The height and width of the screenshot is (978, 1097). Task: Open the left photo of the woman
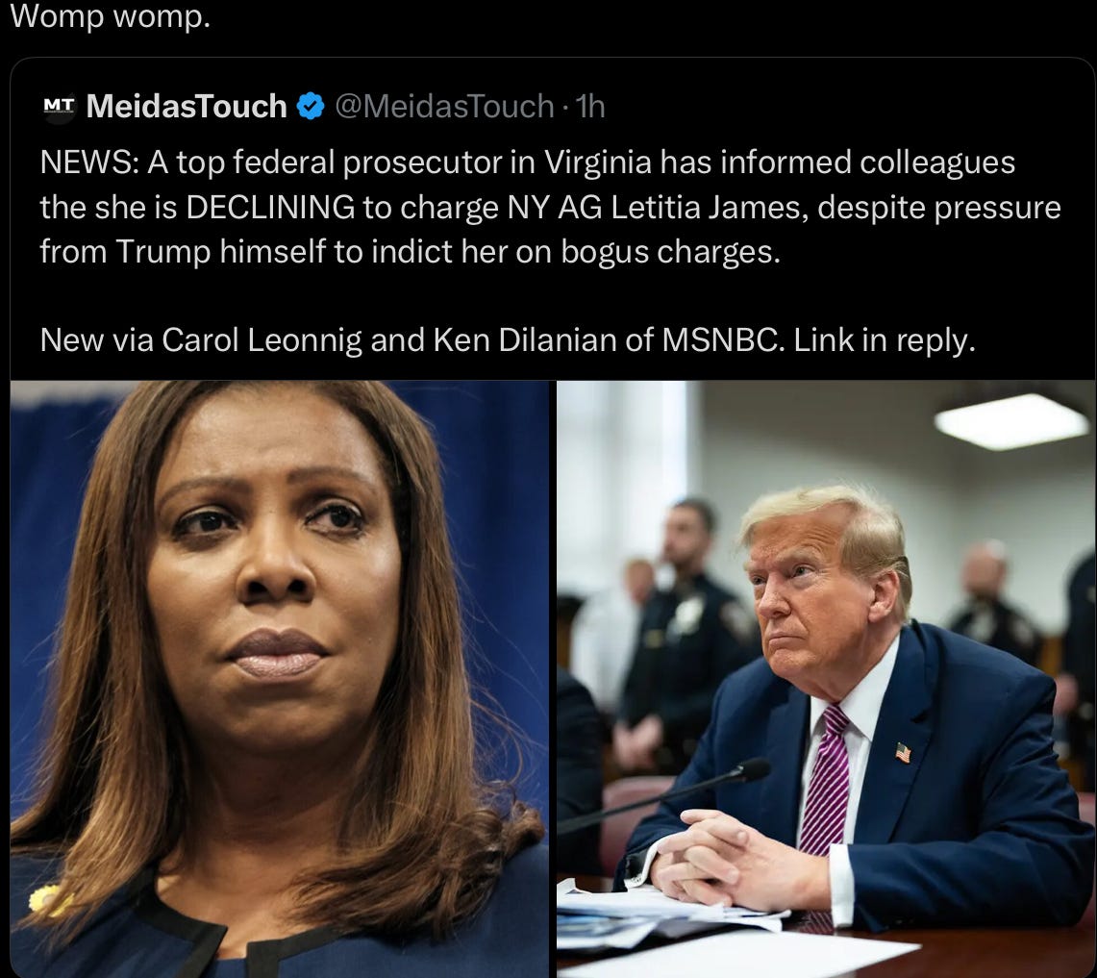280,679
